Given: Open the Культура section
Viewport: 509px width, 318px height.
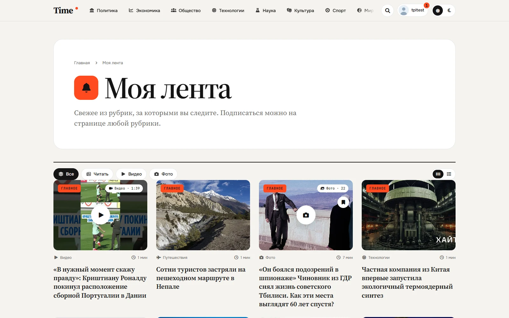Looking at the screenshot, I should pyautogui.click(x=300, y=10).
